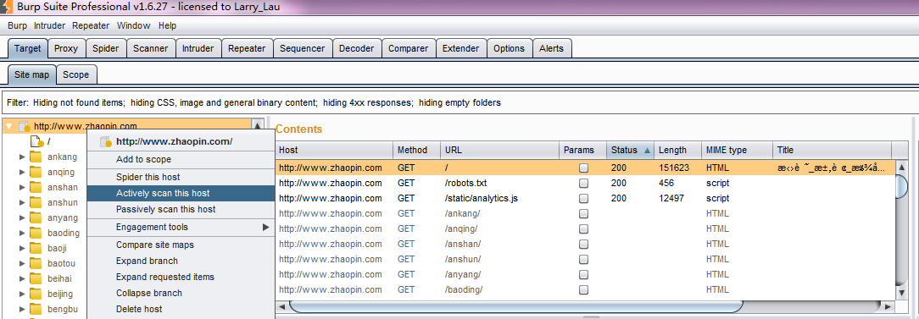Screen dimensions: 919x319
Task: Switch to the Decoder tab
Action: point(356,48)
